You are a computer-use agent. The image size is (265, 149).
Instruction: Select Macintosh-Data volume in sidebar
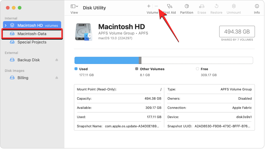[32, 34]
